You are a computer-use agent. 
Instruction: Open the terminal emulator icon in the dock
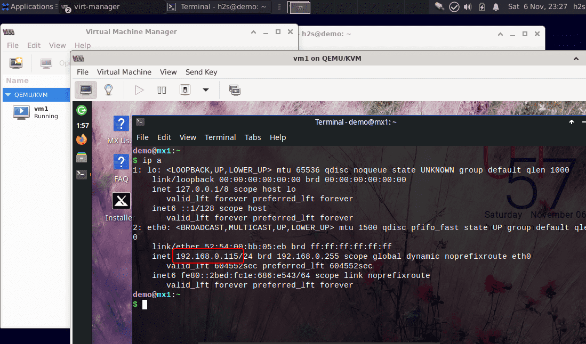coord(82,174)
